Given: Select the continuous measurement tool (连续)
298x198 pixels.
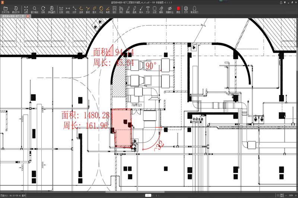Looking at the screenshot, I should (81, 10).
